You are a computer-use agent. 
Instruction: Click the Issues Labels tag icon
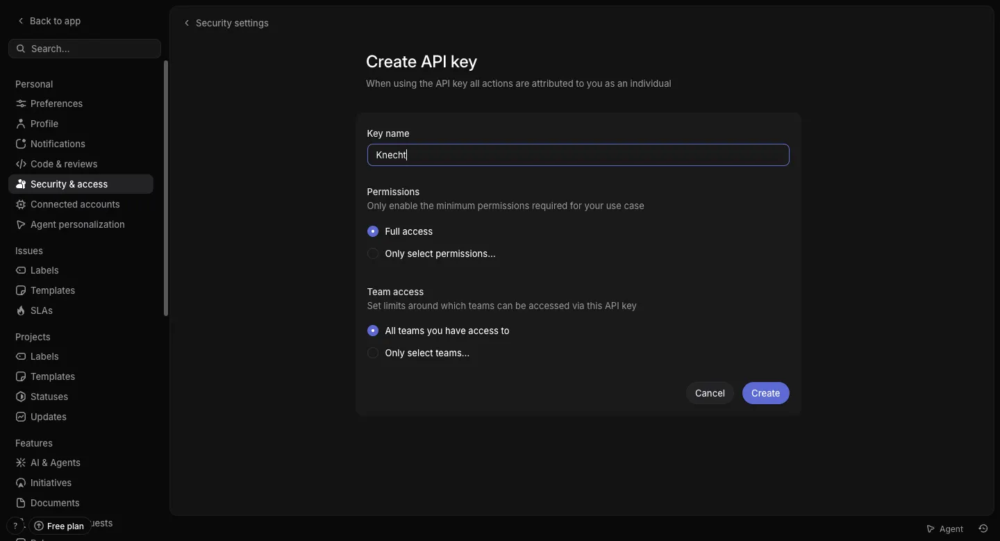click(21, 270)
